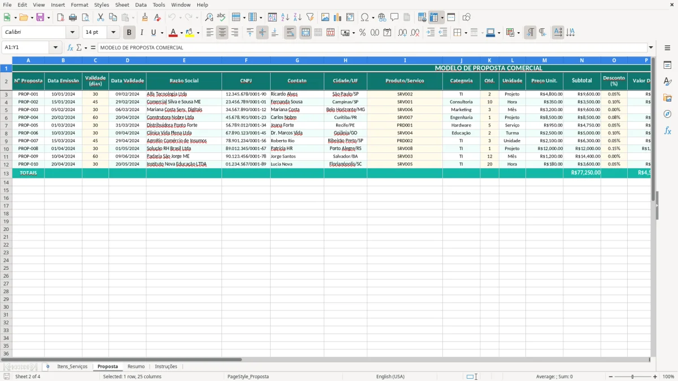
Task: Click Define Print Area icon
Action: [422, 17]
